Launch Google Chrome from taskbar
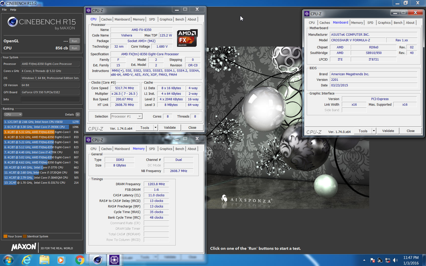The image size is (426, 266). pyautogui.click(x=80, y=260)
